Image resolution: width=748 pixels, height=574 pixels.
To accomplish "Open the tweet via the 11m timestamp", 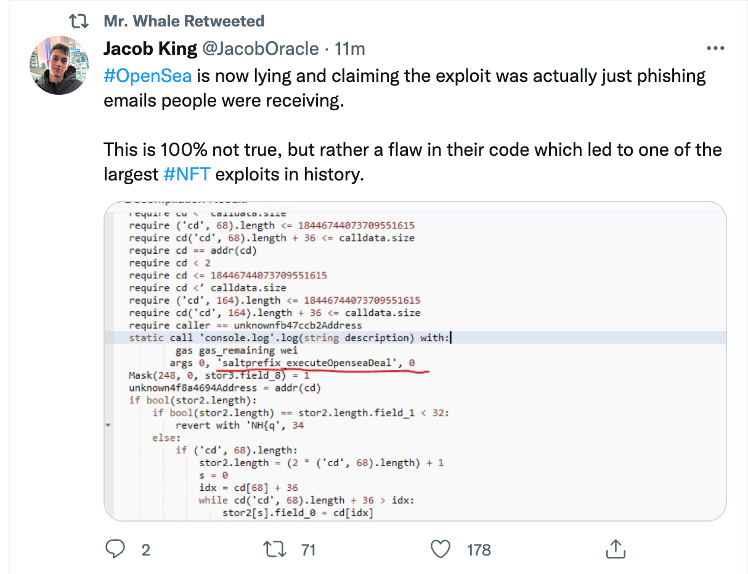I will click(349, 49).
